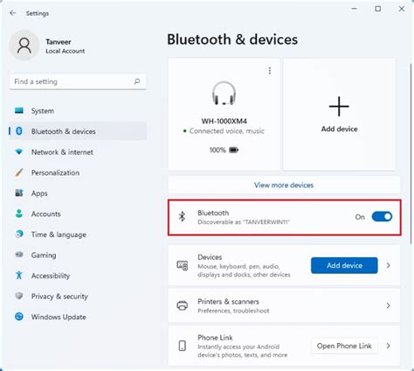Image resolution: width=414 pixels, height=371 pixels.
Task: Click the Phone Link phone icon
Action: click(183, 346)
